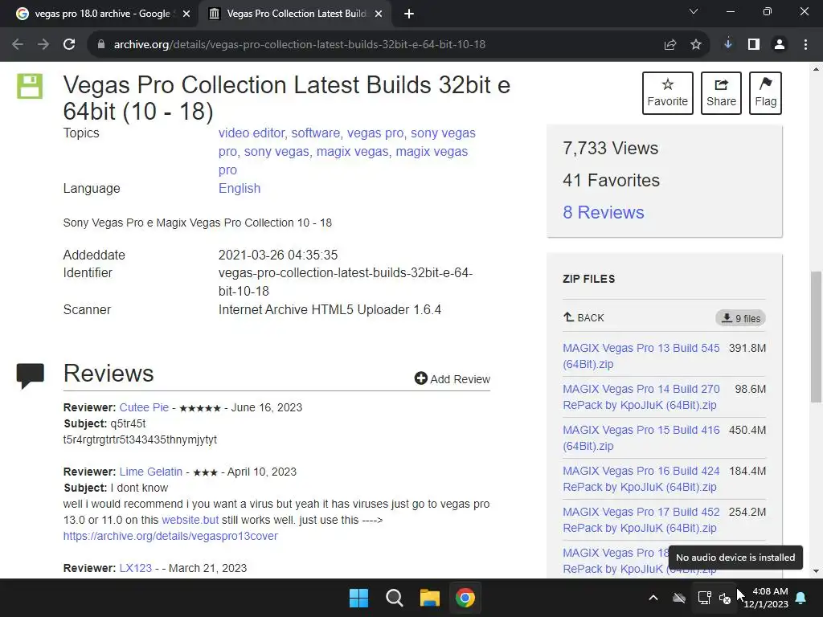Open the website.but link in review
Image resolution: width=823 pixels, height=617 pixels.
click(190, 520)
